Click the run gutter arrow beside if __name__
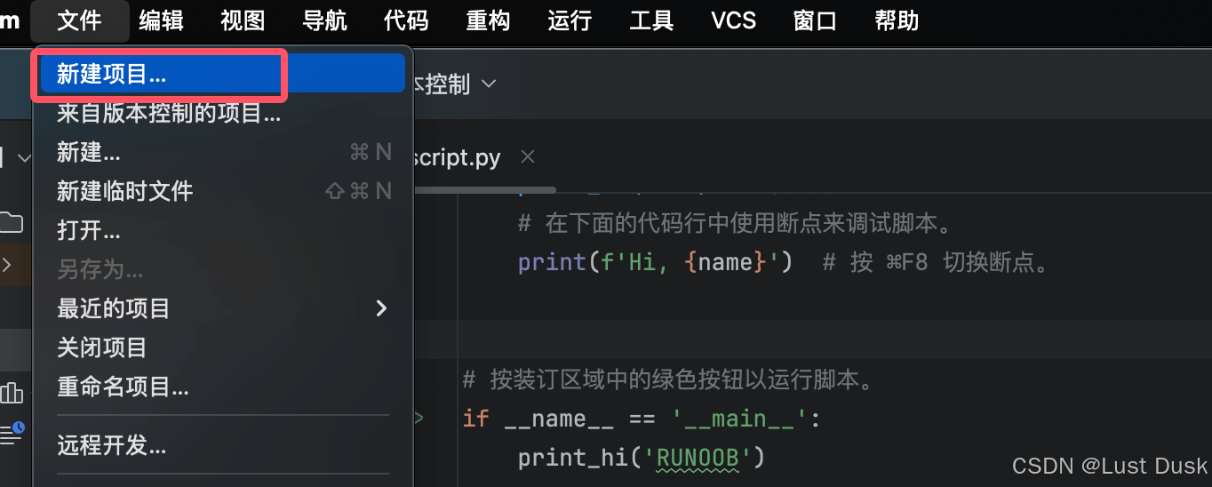 (x=419, y=418)
